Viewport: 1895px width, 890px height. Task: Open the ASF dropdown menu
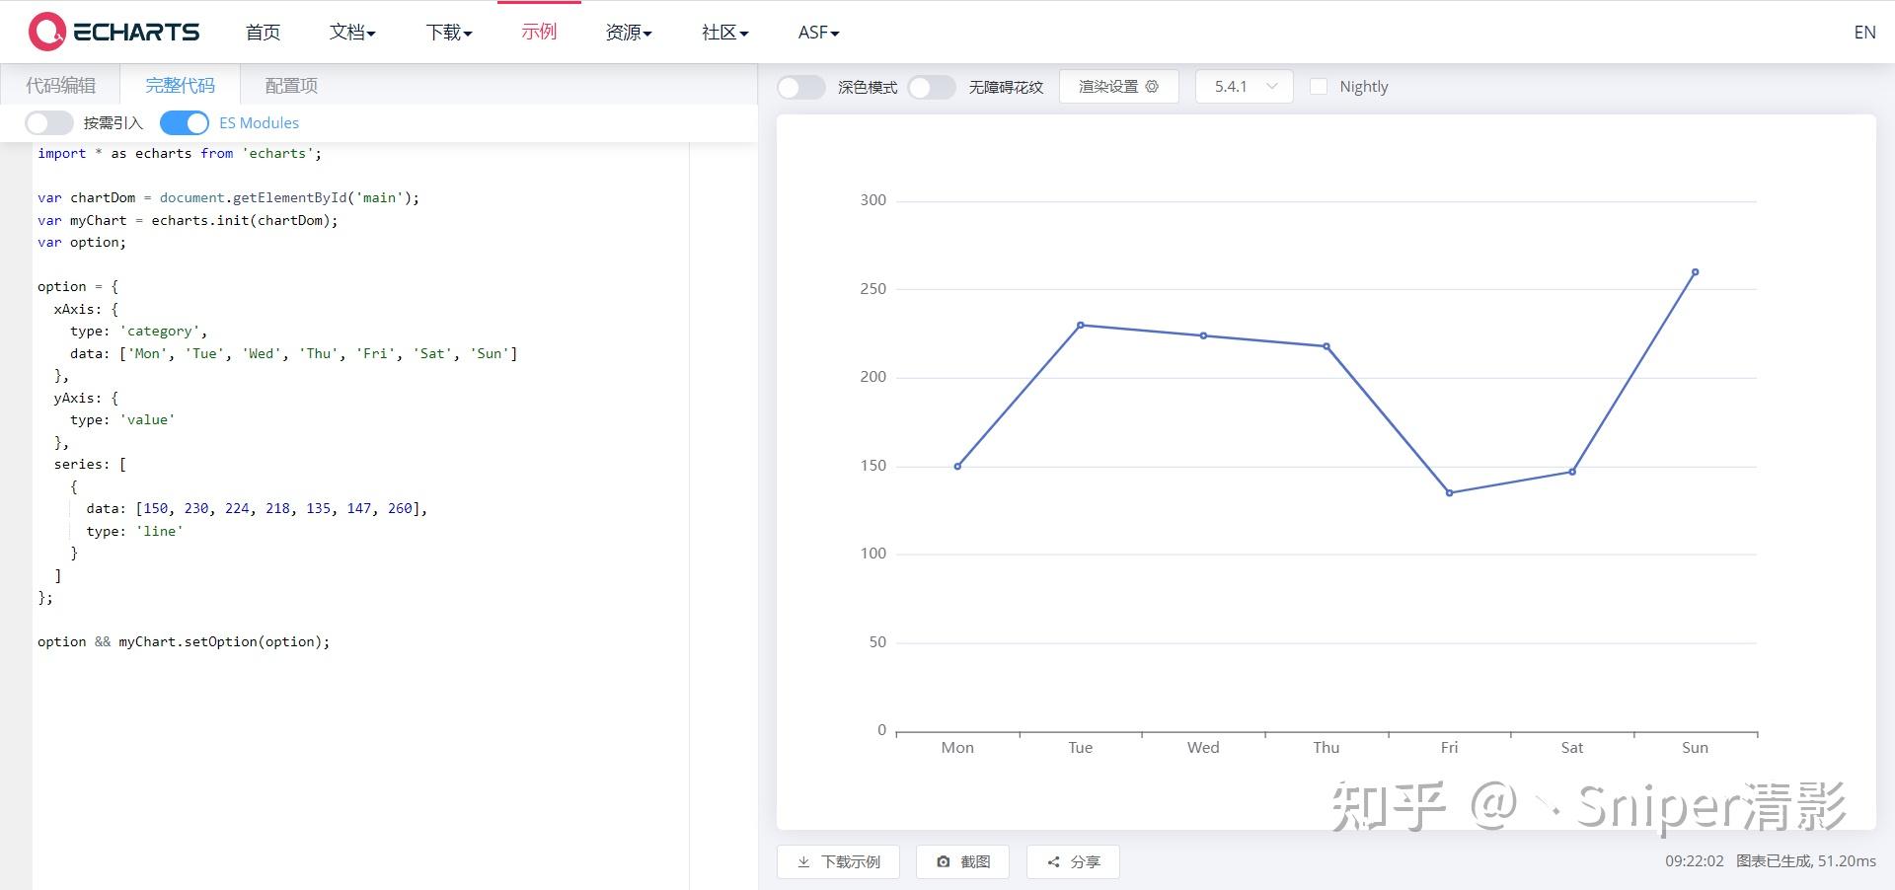817,32
